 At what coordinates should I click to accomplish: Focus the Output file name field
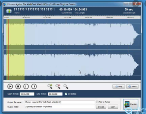[x=60, y=102]
